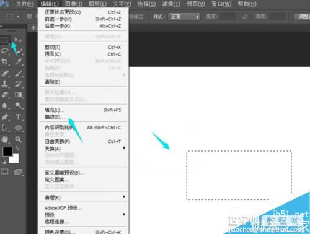Open the 文件(F) menu

[x=25, y=4]
